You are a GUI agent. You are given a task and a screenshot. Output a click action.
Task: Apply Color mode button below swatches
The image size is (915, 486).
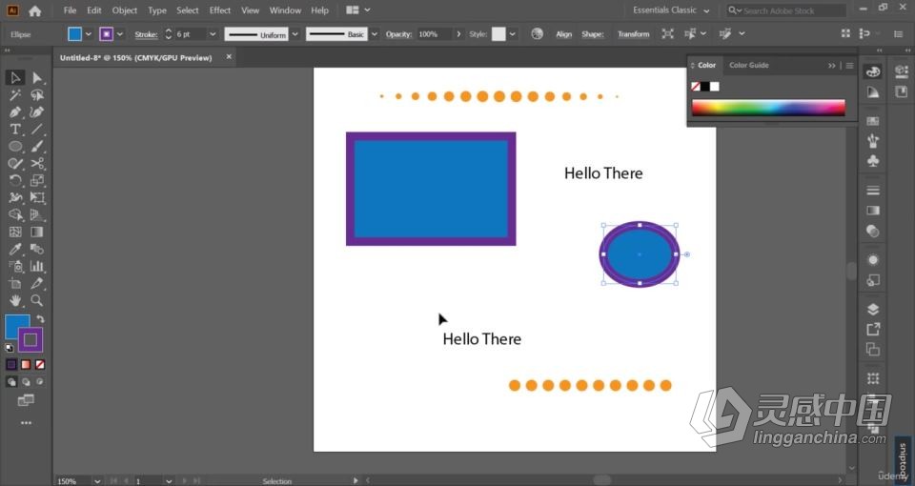(x=11, y=365)
